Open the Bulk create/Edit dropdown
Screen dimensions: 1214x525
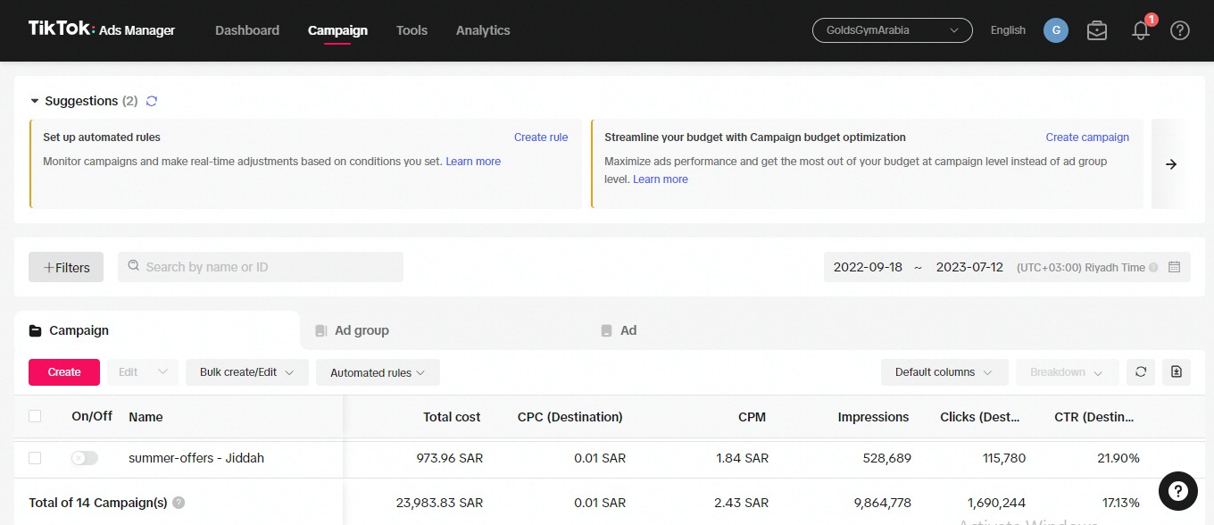[247, 372]
